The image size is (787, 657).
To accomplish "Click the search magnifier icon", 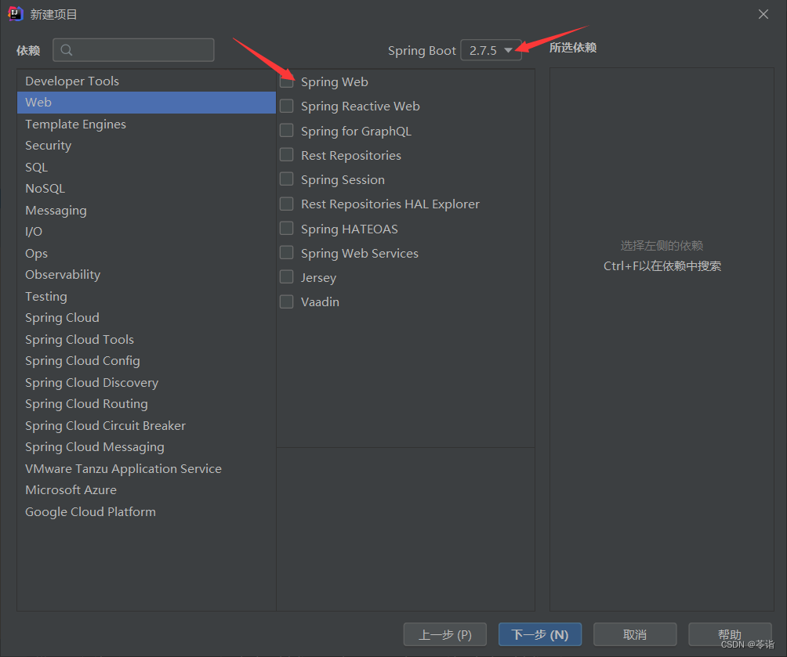I will coord(67,50).
